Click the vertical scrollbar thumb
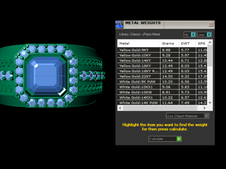 [210, 55]
